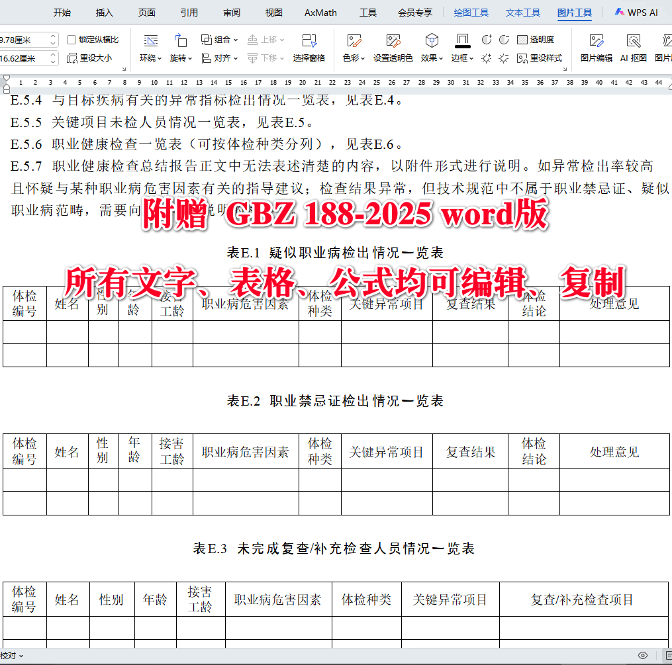Click the 对齐 (Align) button
The height and width of the screenshot is (665, 672).
coord(220,58)
